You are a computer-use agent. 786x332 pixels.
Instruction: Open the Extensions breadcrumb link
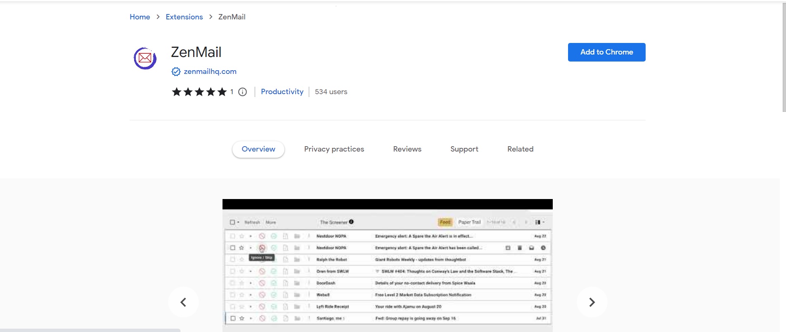tap(184, 17)
